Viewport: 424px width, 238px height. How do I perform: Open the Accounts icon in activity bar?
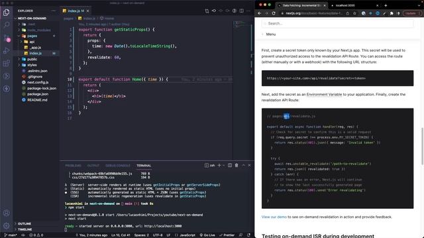(6, 213)
